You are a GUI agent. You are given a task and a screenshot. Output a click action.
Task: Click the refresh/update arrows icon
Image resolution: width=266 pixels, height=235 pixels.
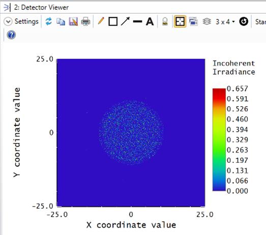(x=49, y=21)
